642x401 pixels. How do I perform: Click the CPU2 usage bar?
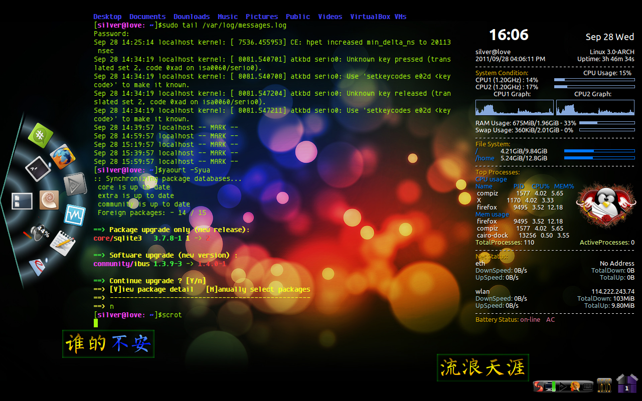click(x=594, y=87)
